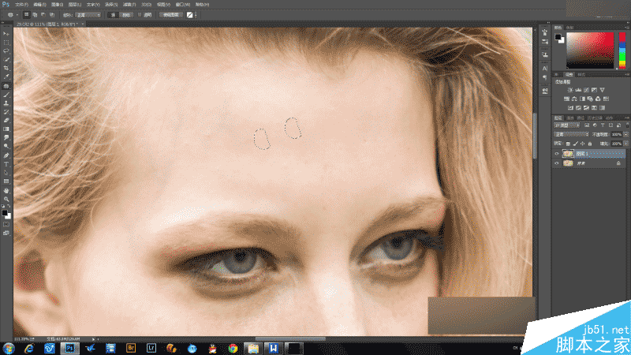Hide the top layer with eye icon

coord(557,154)
